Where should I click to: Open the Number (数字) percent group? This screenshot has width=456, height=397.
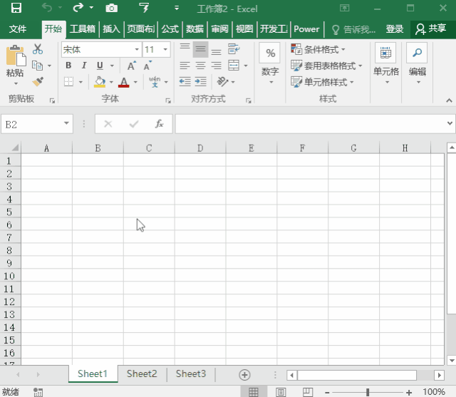point(270,64)
